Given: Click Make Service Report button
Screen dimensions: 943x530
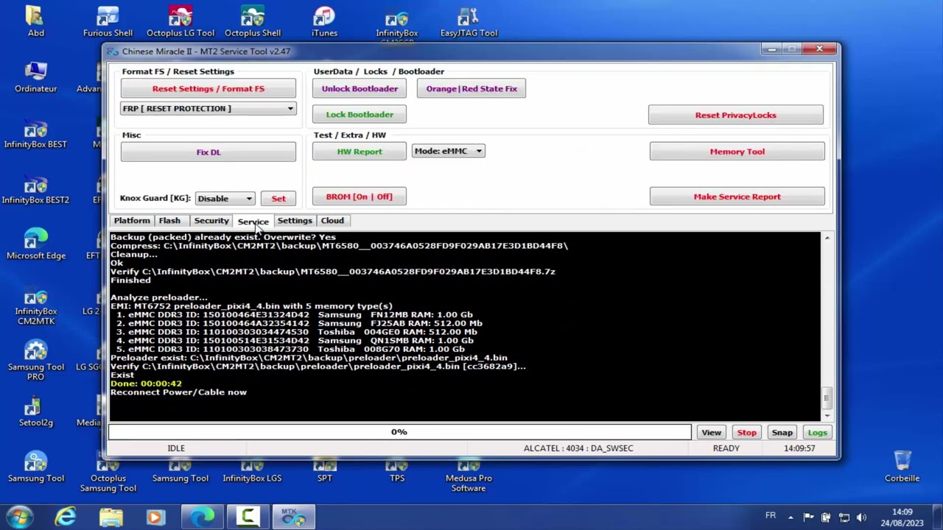Looking at the screenshot, I should pos(737,197).
